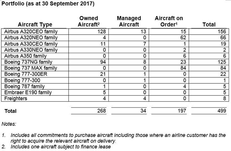Select the "Boeing 777-300ER" row label
231x151 pixels.
[x=25, y=74]
